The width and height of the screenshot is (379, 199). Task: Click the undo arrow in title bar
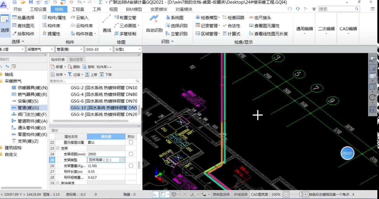point(79,2)
